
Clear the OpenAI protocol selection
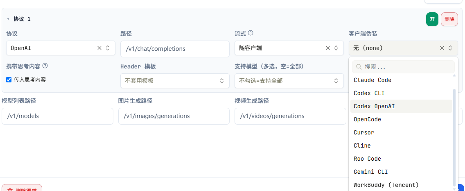pos(99,48)
